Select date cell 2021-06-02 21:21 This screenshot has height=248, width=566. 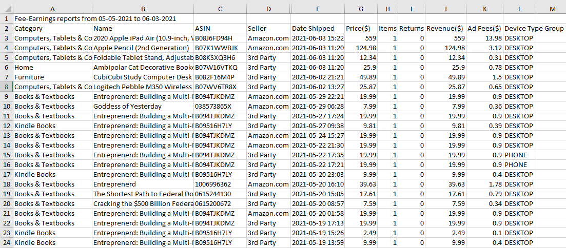tap(318, 77)
